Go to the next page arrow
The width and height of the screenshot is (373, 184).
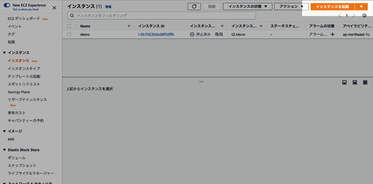pyautogui.click(x=354, y=15)
